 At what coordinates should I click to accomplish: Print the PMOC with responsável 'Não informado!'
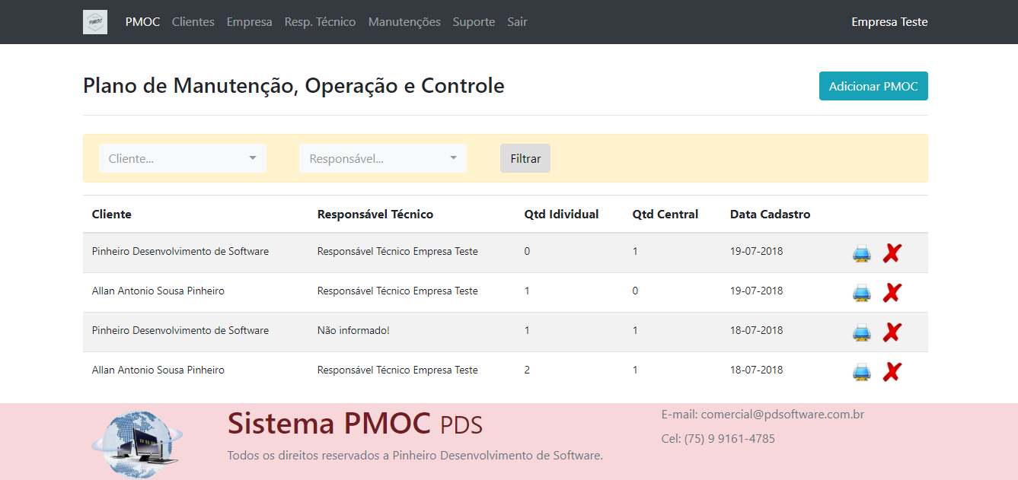pyautogui.click(x=861, y=332)
